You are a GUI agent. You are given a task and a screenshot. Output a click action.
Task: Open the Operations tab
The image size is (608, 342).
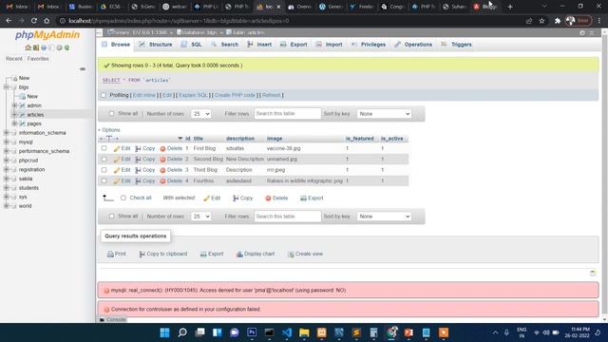click(x=413, y=45)
